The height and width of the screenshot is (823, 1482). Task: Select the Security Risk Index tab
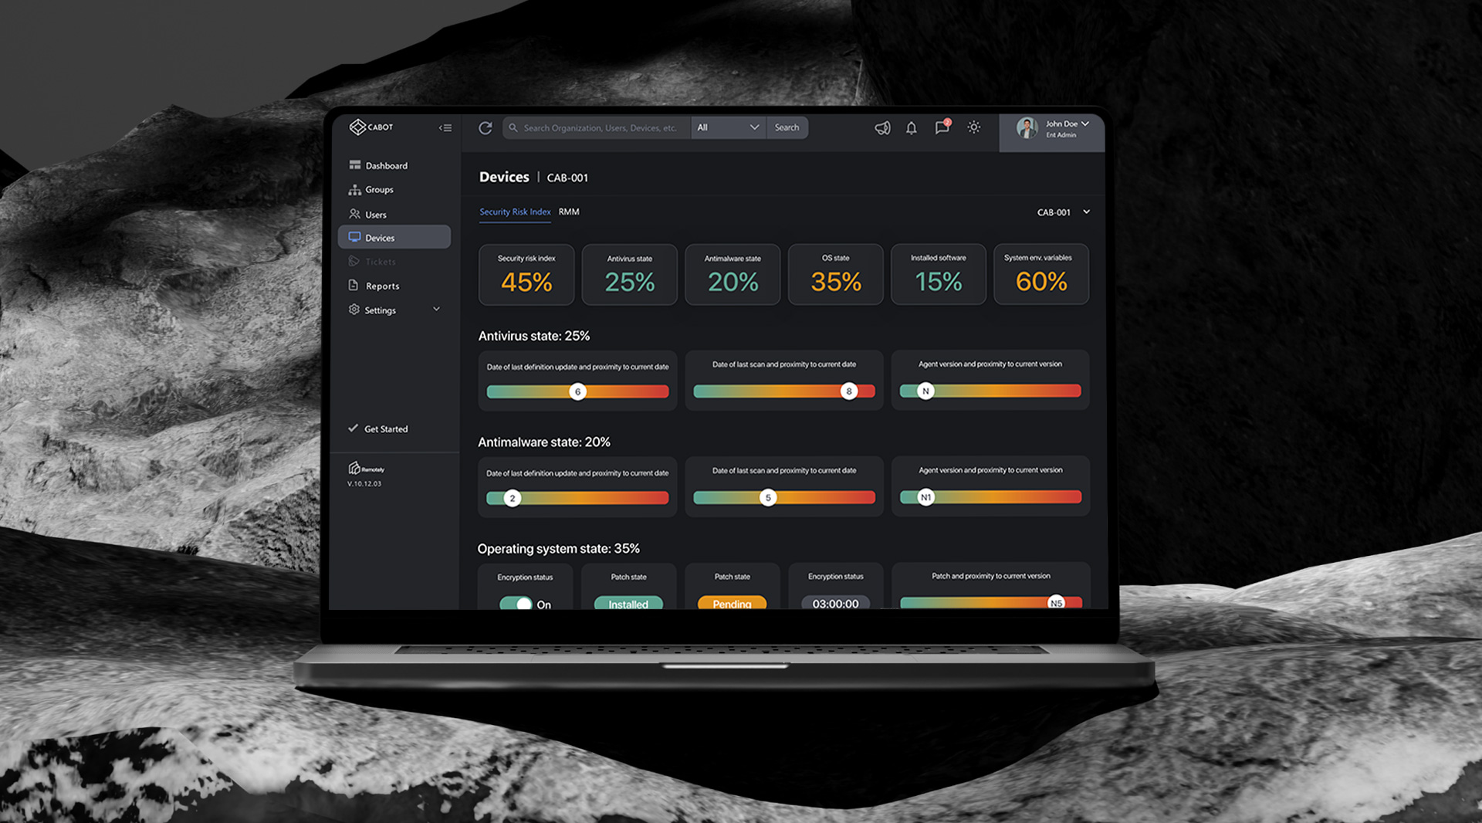pos(515,212)
